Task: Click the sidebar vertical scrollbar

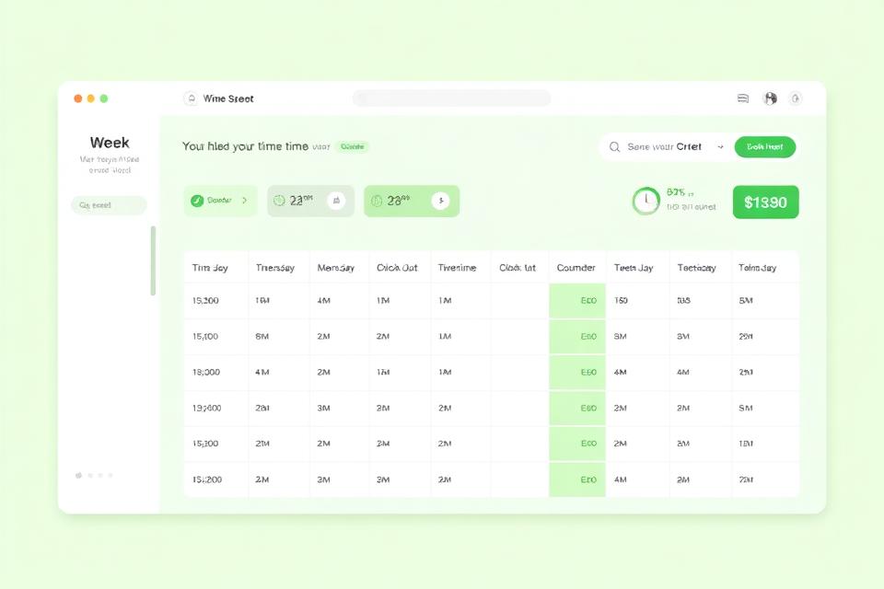Action: pos(153,260)
